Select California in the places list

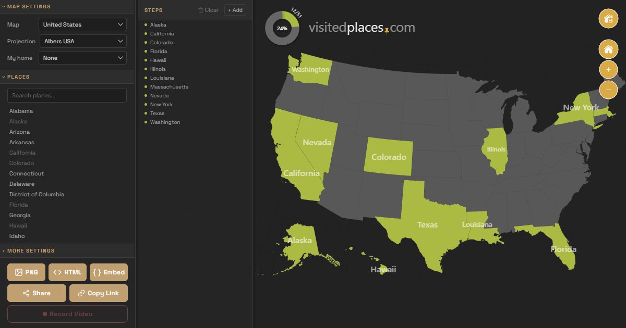click(x=22, y=153)
